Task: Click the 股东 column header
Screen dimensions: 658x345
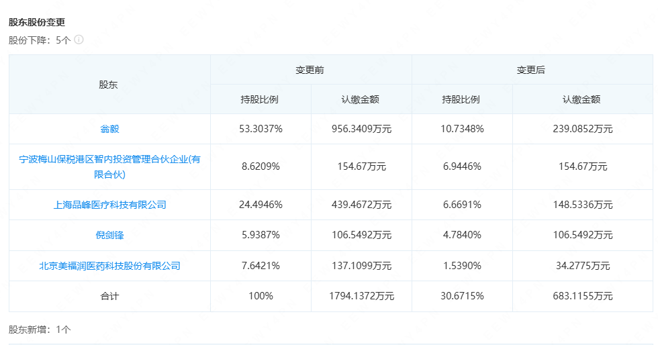Action: click(109, 85)
